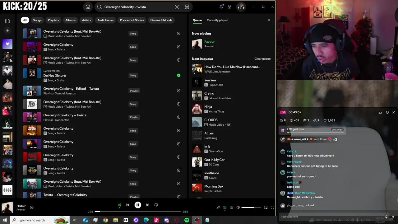Filter search results by Songs
This screenshot has width=398, height=224.
click(37, 20)
